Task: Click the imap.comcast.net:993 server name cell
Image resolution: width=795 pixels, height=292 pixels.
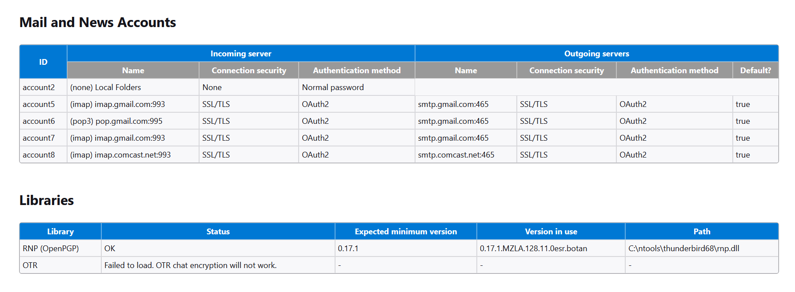Action: click(120, 155)
